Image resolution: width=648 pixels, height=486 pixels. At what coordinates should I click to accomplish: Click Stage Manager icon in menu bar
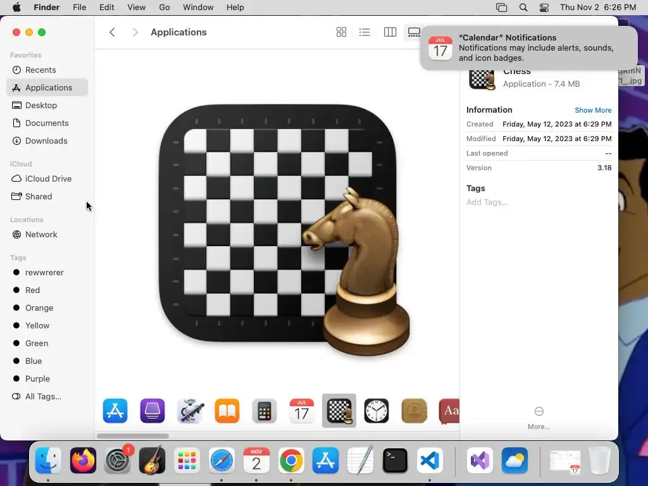[x=502, y=8]
